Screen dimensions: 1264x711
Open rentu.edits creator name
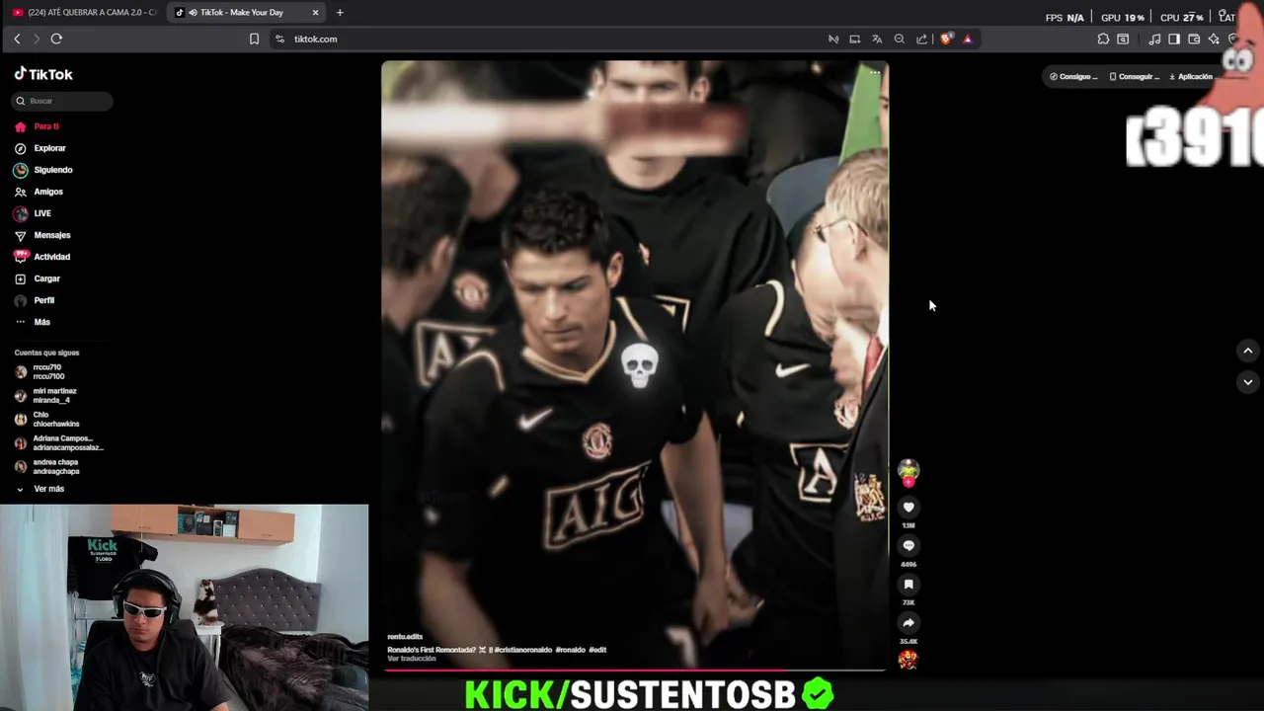pyautogui.click(x=405, y=637)
